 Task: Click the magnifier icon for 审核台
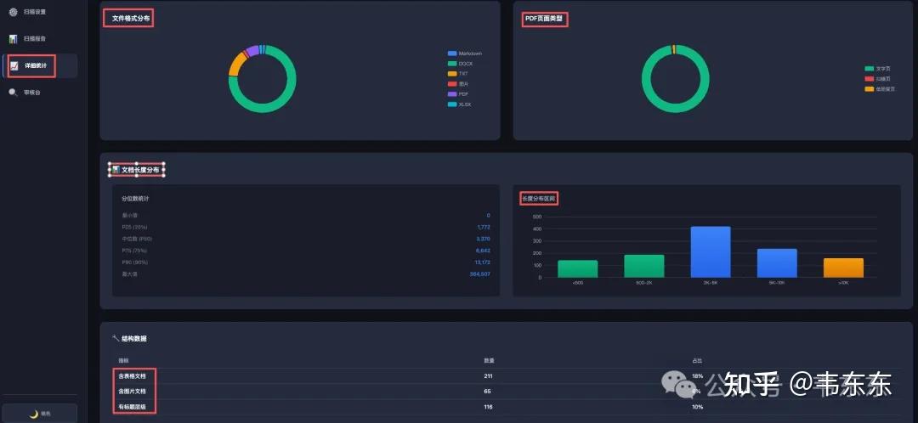pyautogui.click(x=13, y=92)
